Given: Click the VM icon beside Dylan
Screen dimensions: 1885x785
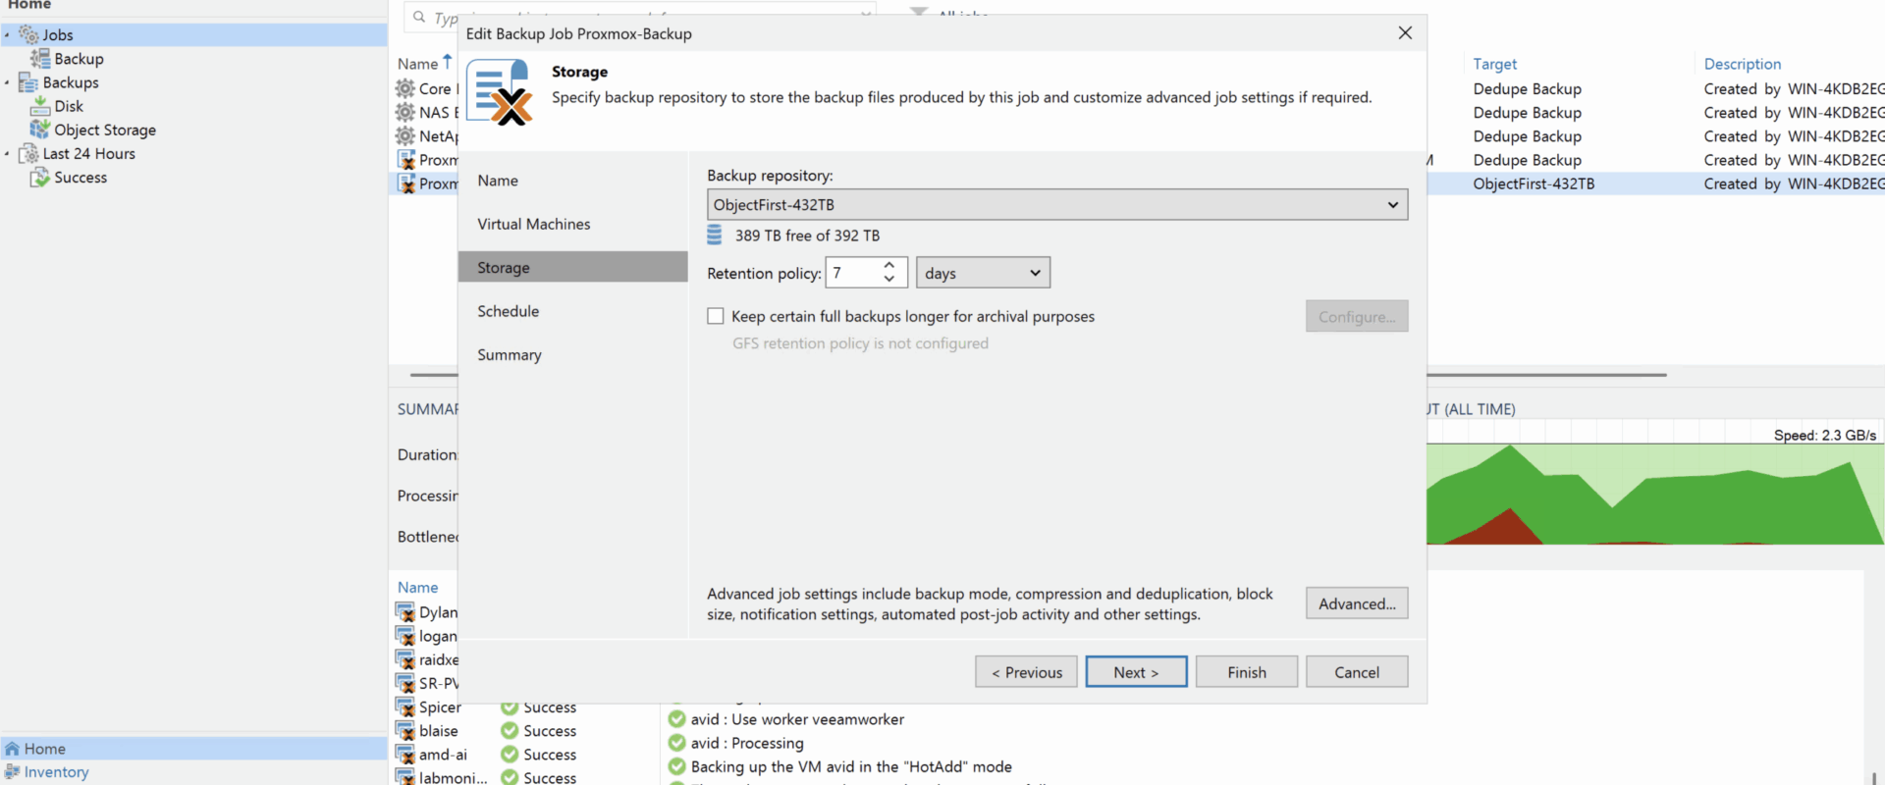Looking at the screenshot, I should pos(404,611).
